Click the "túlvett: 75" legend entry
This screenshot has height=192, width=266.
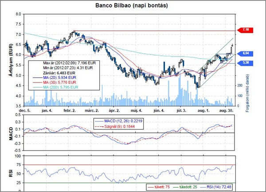158,187
